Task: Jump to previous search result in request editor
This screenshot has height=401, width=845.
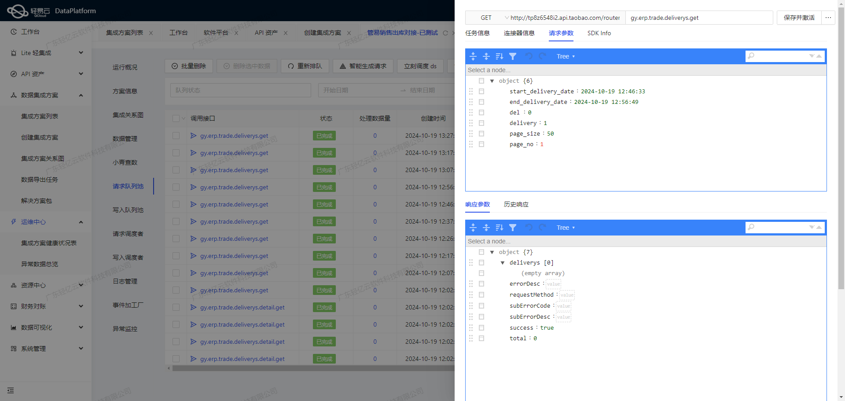Action: [x=819, y=56]
